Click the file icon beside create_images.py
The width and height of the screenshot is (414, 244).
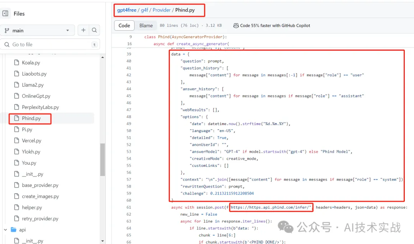pos(16,196)
